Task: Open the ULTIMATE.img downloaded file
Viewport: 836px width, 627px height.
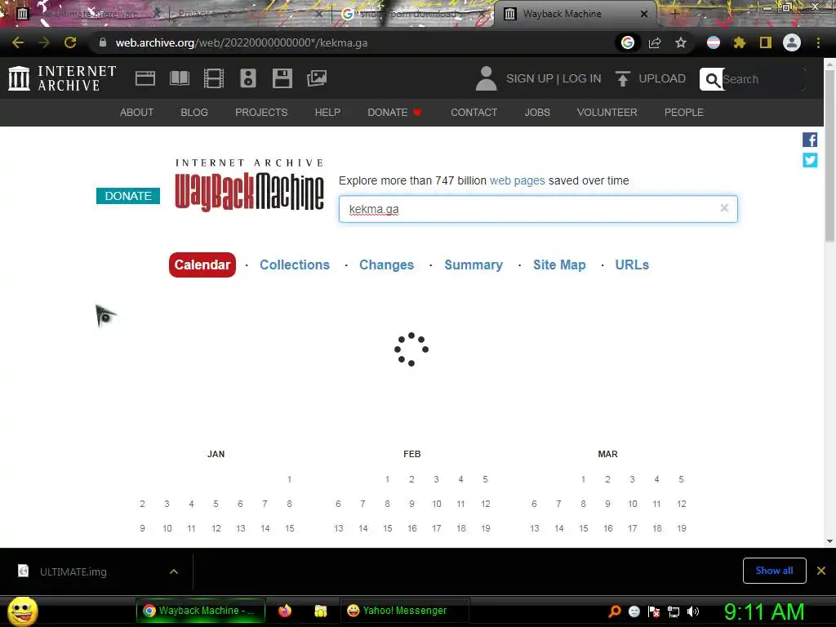Action: click(x=73, y=571)
